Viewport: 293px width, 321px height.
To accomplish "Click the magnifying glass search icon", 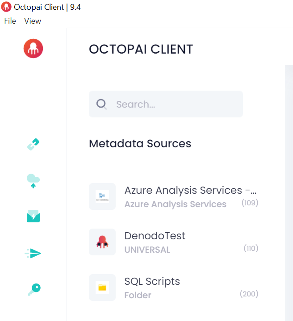I will pos(102,104).
